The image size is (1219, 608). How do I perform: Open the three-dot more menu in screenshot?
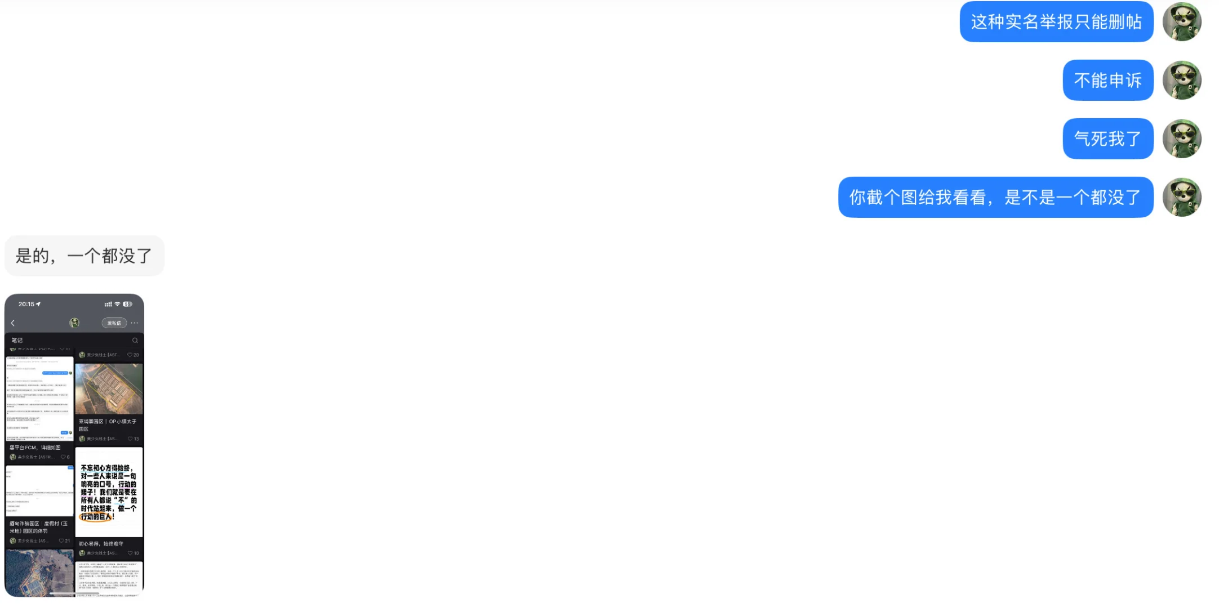pos(135,323)
